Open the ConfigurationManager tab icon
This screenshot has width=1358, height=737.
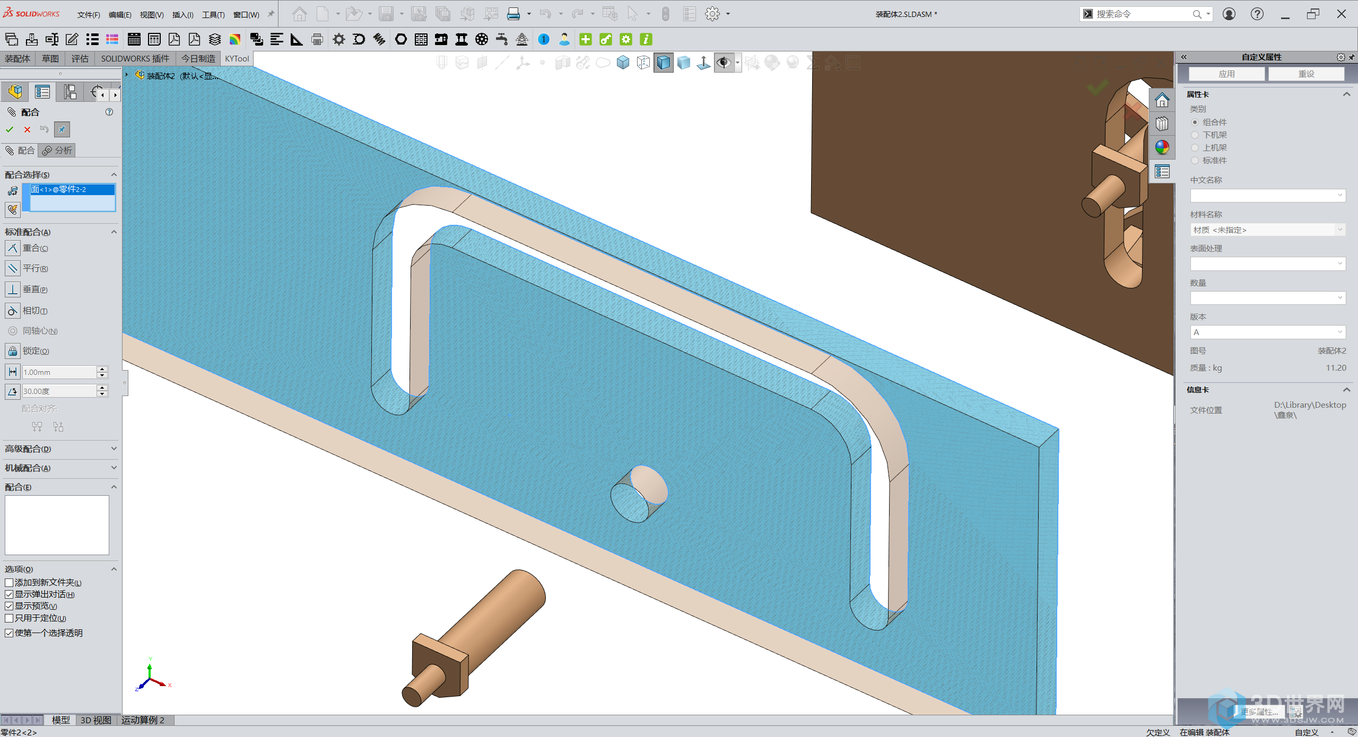[70, 92]
